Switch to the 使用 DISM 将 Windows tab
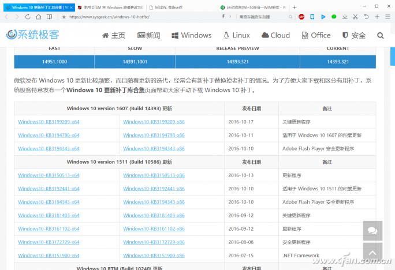The height and width of the screenshot is (270, 395). point(110,7)
